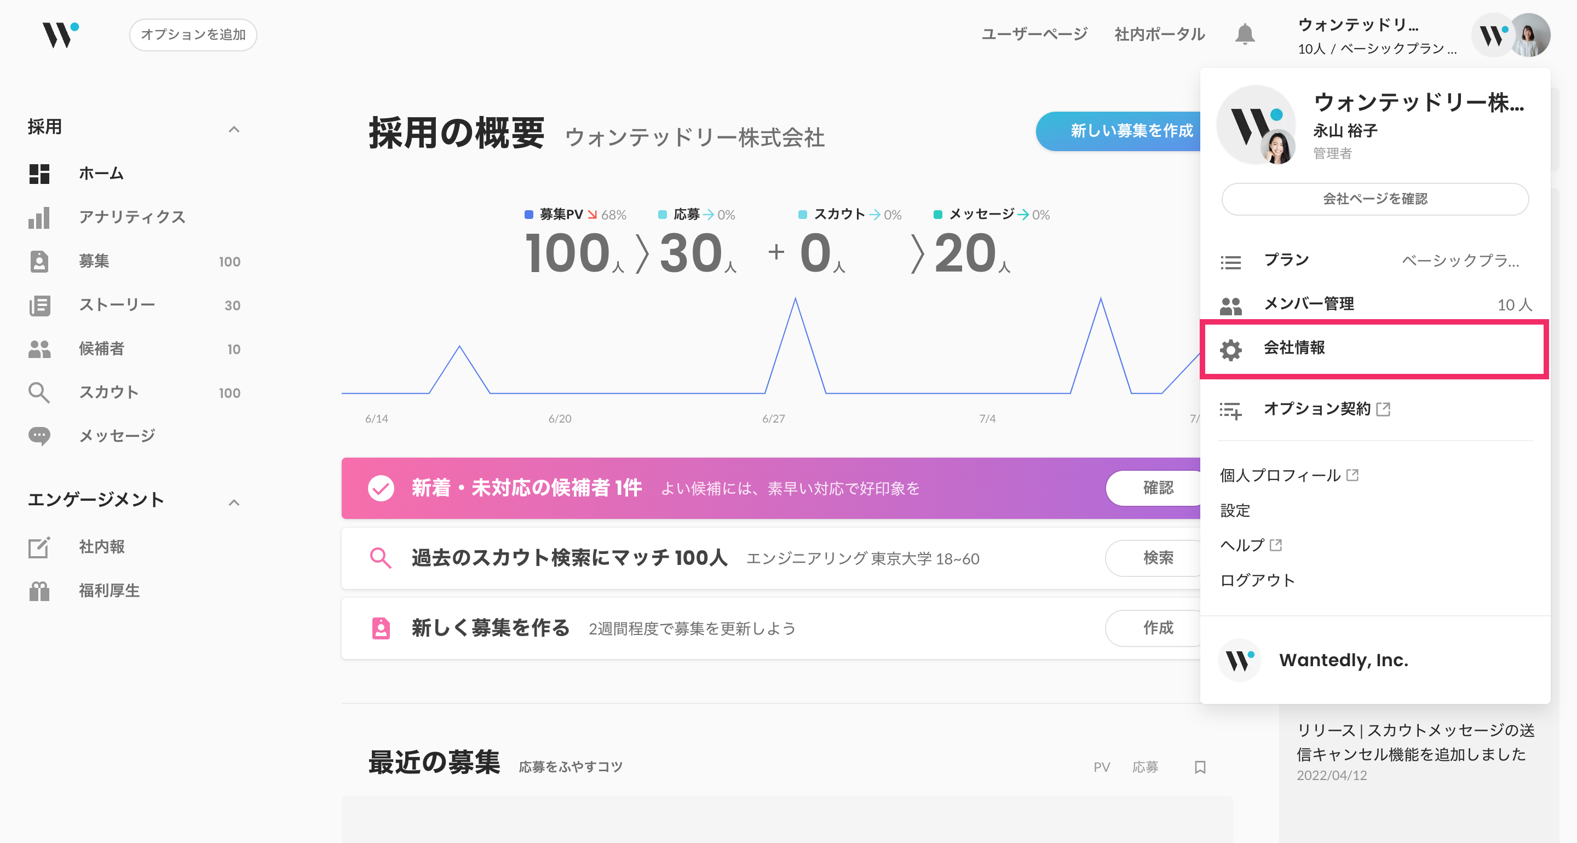Click オプションを追加 button

tap(193, 34)
